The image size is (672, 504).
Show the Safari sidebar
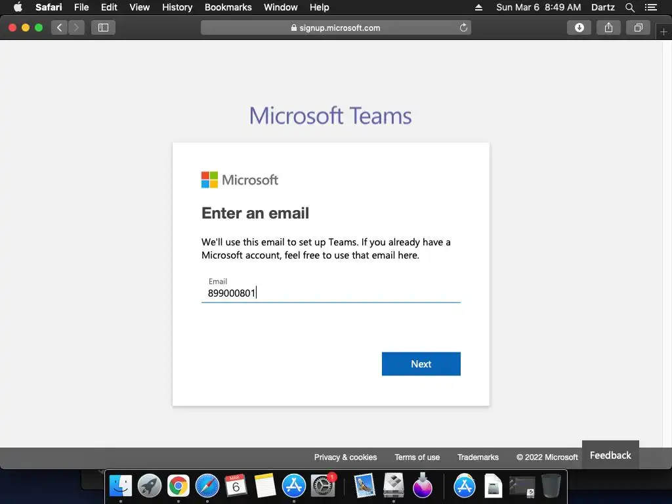coord(103,28)
